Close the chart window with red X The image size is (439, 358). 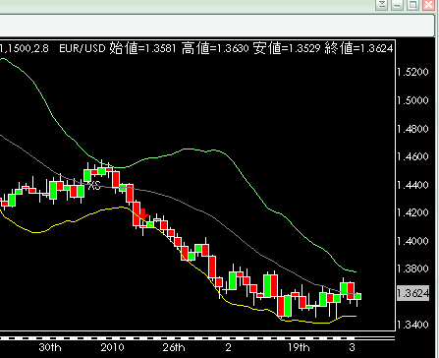pyautogui.click(x=429, y=5)
